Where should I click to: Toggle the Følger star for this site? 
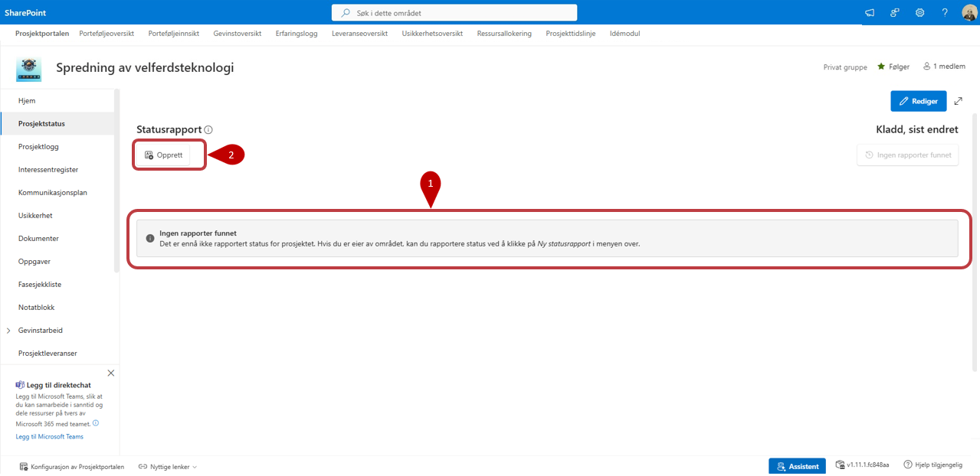[x=881, y=67]
